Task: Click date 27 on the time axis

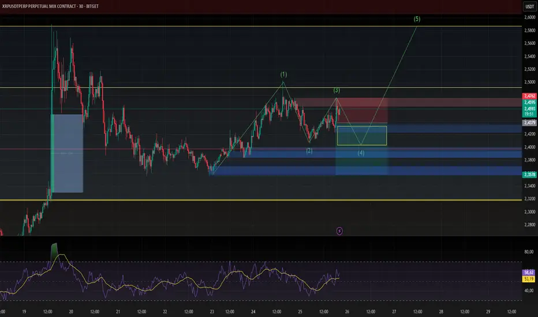Action: click(x=394, y=312)
